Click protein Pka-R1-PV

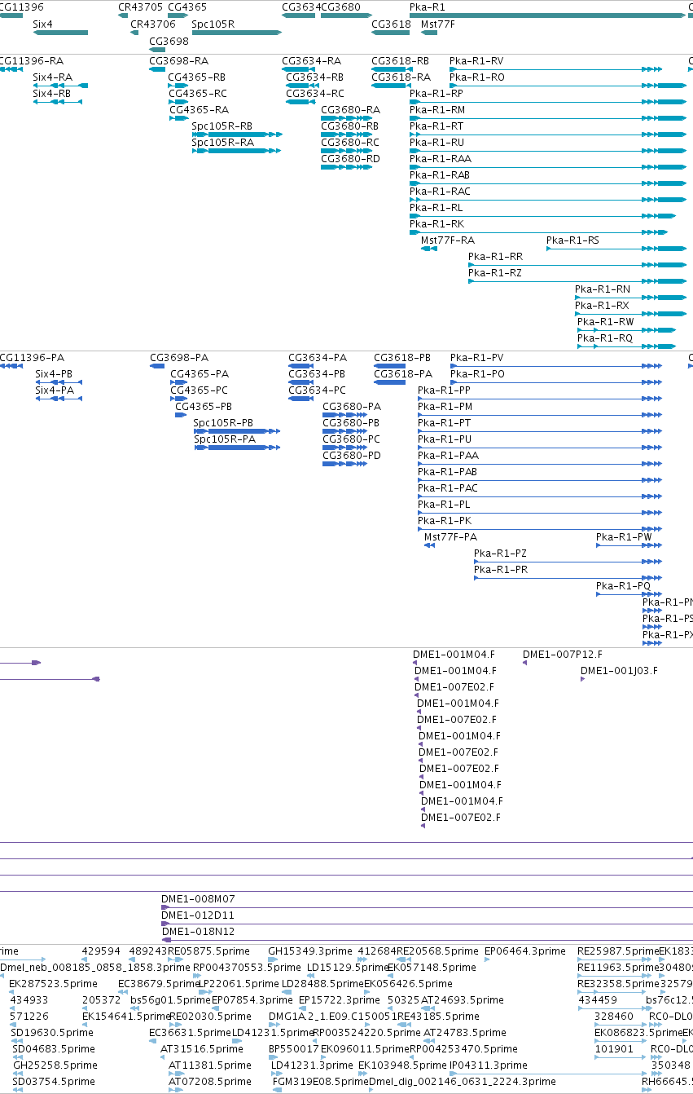pyautogui.click(x=477, y=358)
